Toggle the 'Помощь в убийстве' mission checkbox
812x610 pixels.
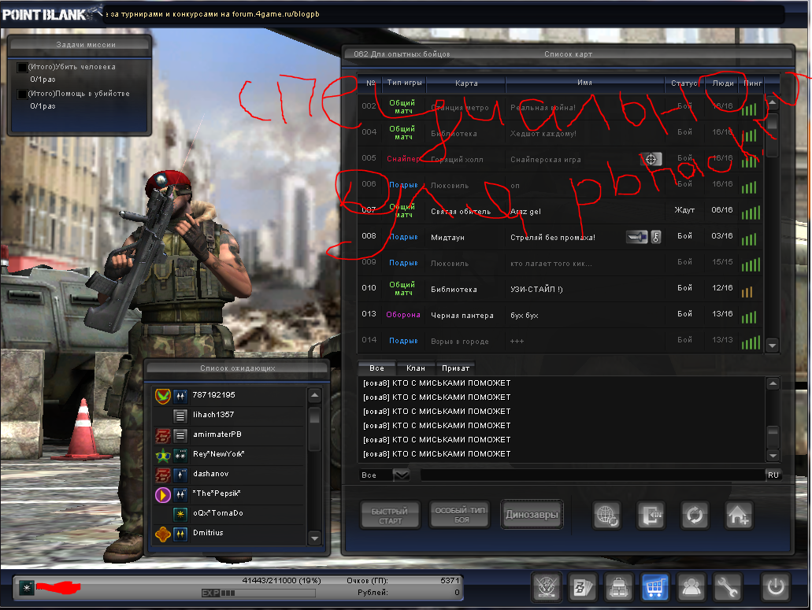[x=22, y=94]
